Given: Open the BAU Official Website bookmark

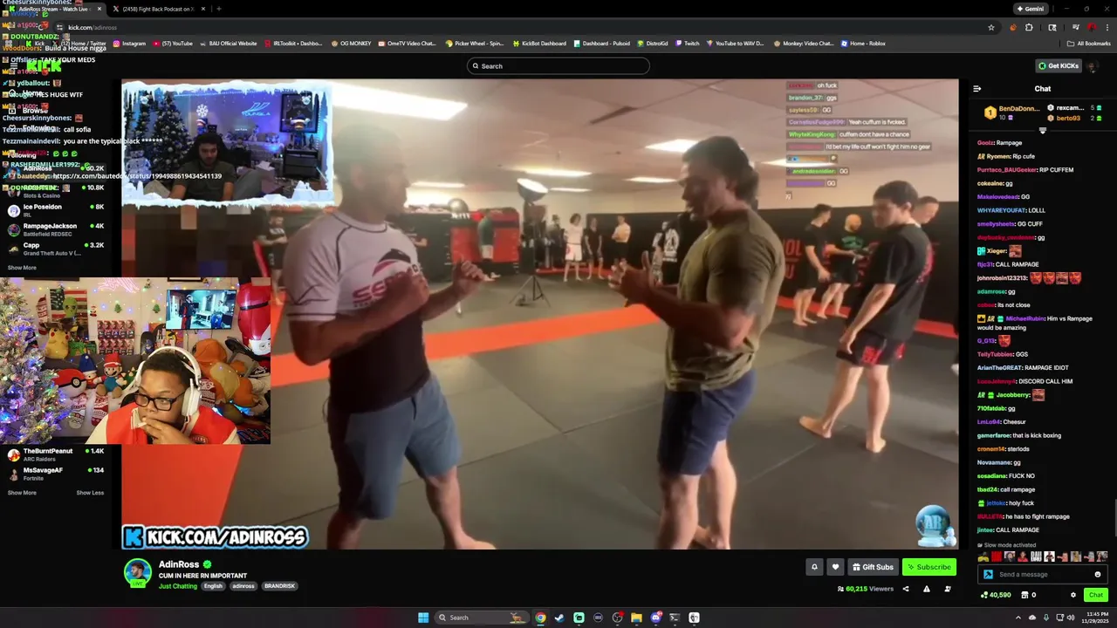Looking at the screenshot, I should [229, 43].
